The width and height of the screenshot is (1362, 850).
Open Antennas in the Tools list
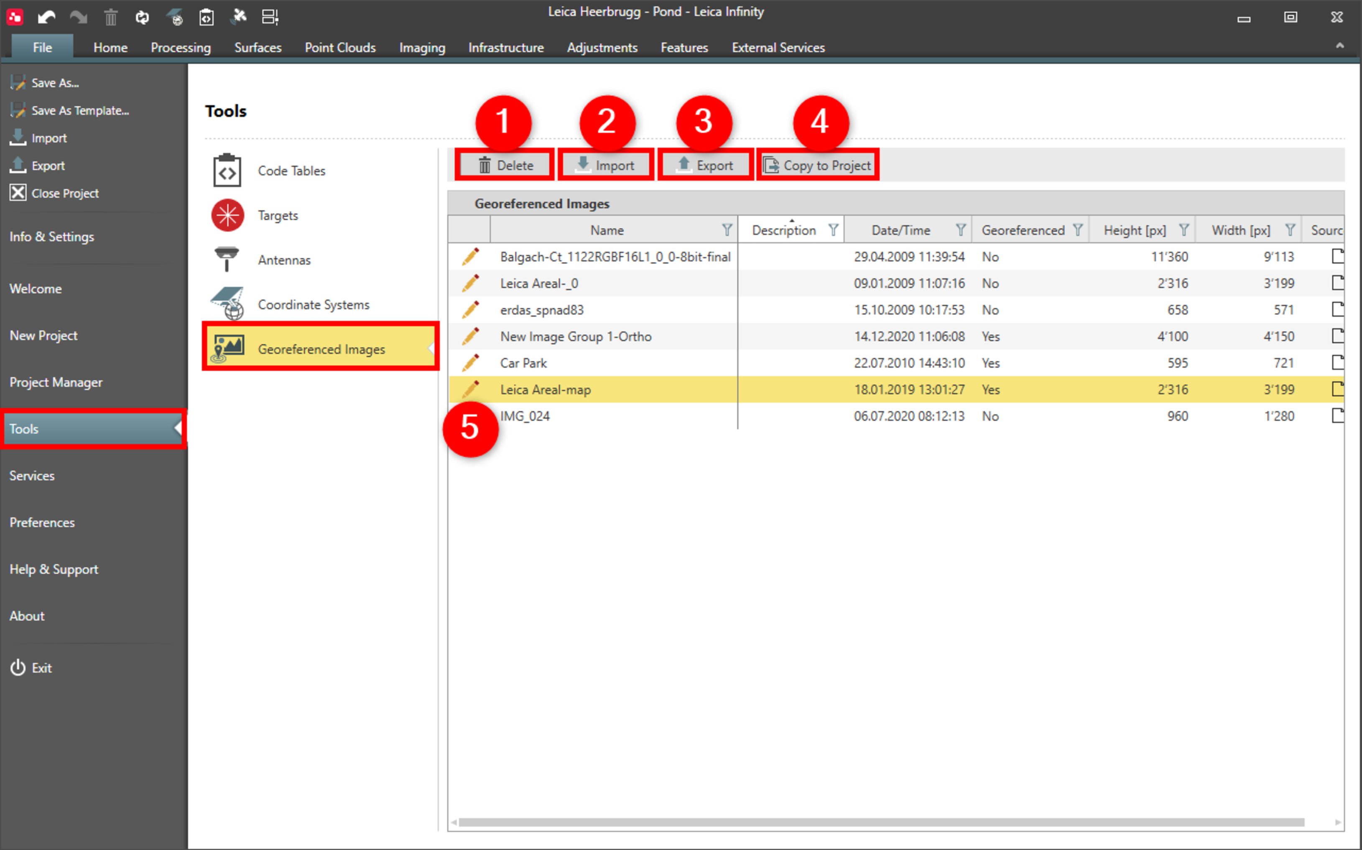point(320,260)
